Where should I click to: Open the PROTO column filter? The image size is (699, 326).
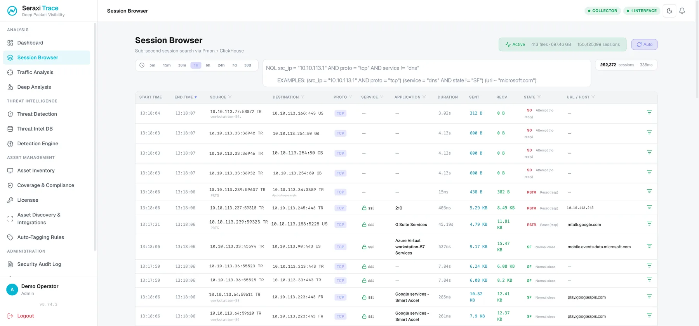351,97
